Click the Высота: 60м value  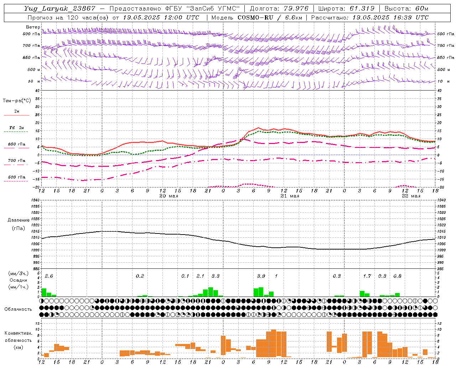(x=406, y=9)
